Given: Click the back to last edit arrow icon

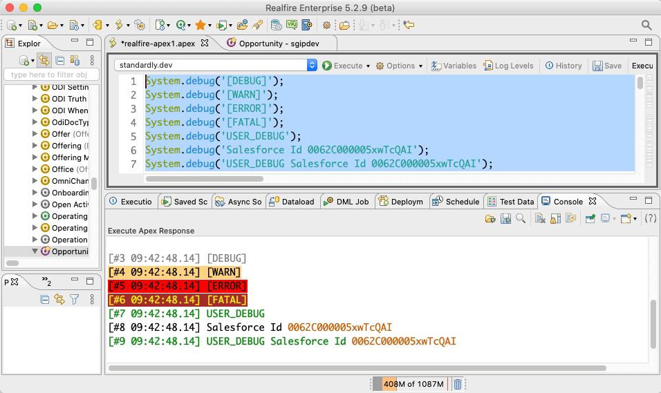Looking at the screenshot, I should (x=409, y=26).
